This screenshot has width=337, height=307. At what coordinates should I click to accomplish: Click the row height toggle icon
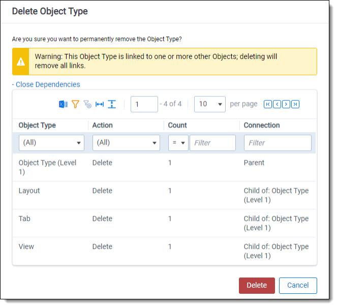(112, 104)
